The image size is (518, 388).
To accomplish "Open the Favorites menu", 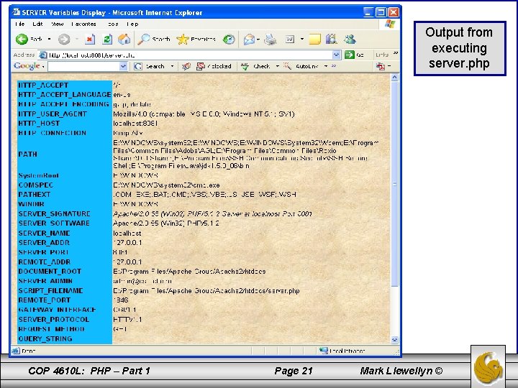I will (84, 24).
